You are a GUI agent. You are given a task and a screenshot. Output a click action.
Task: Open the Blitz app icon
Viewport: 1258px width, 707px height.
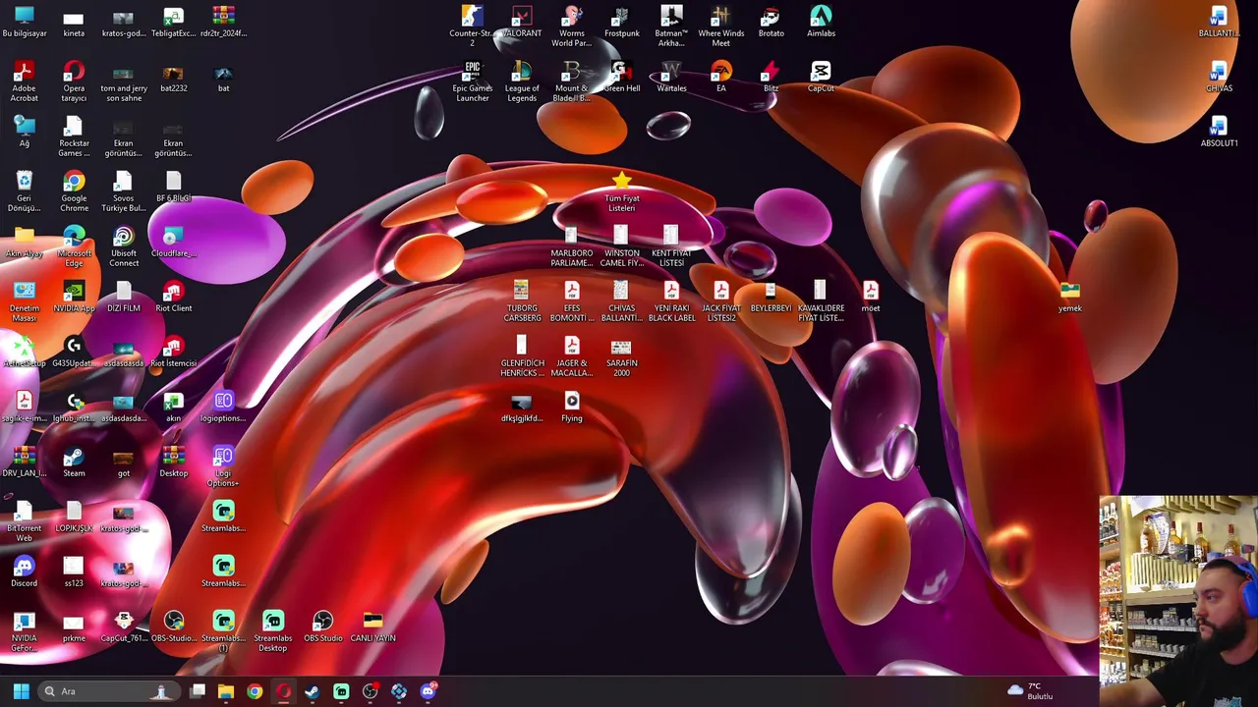pos(771,77)
